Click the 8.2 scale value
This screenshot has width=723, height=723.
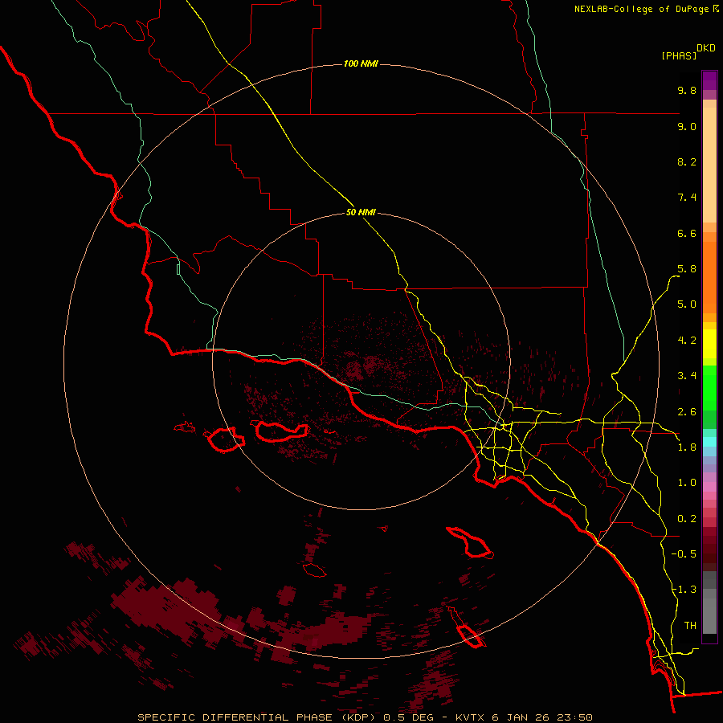(x=687, y=161)
